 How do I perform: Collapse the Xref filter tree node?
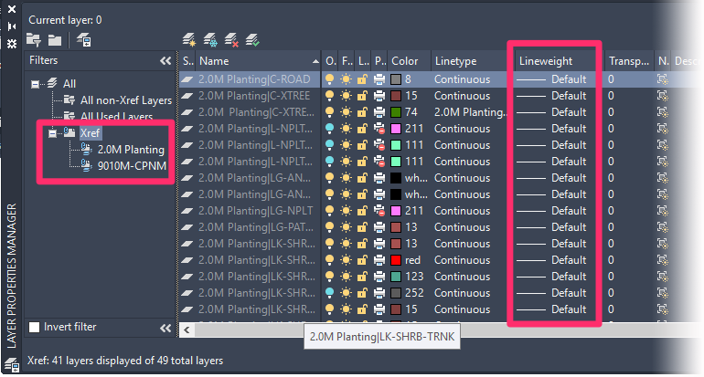point(52,133)
